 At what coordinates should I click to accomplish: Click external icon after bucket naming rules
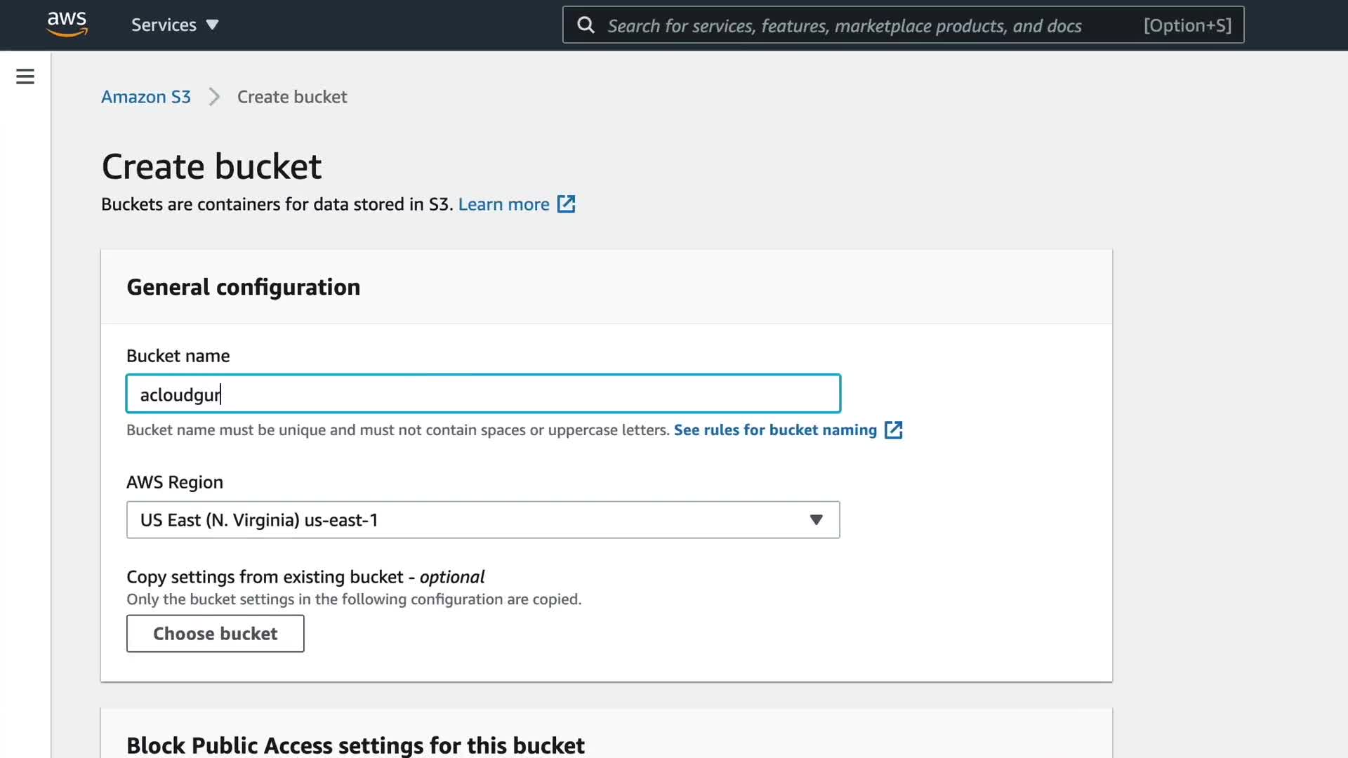[893, 430]
